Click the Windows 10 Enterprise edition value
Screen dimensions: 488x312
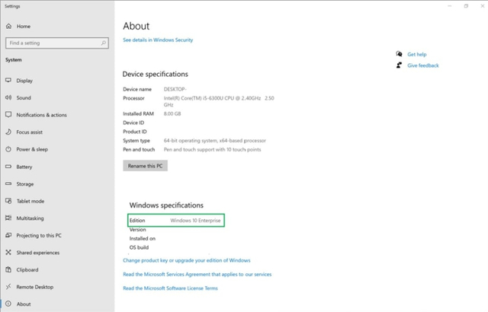pyautogui.click(x=195, y=221)
